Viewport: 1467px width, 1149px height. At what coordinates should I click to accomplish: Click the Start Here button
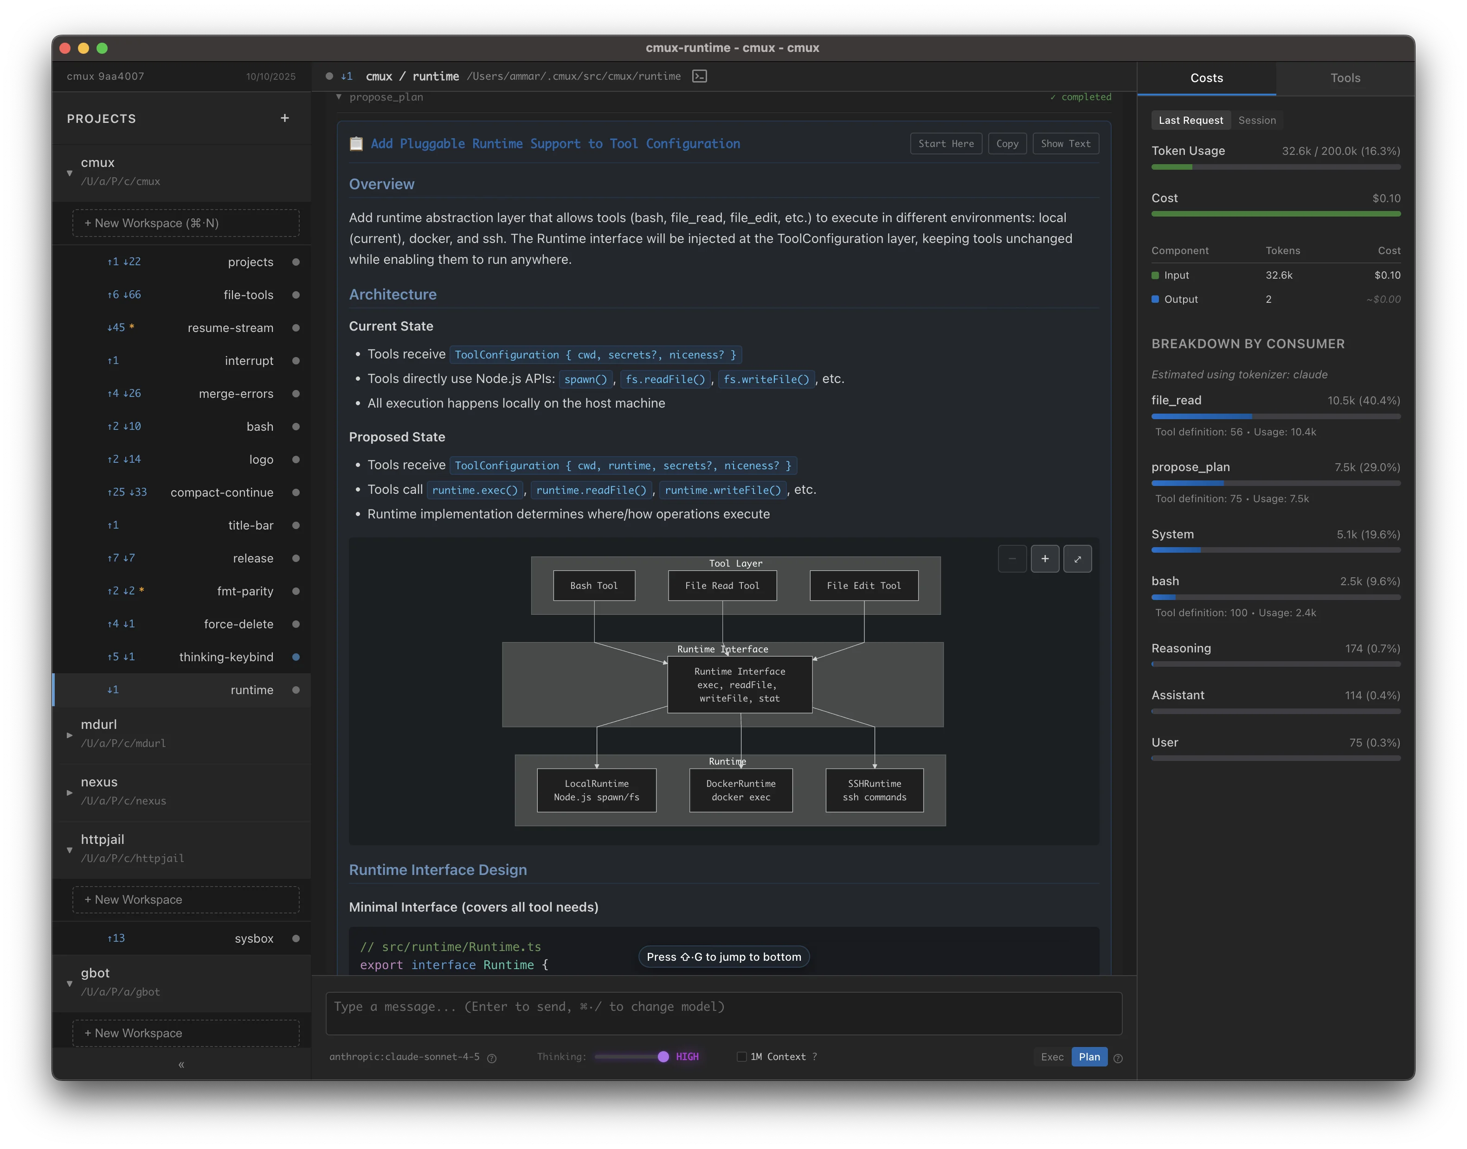946,143
